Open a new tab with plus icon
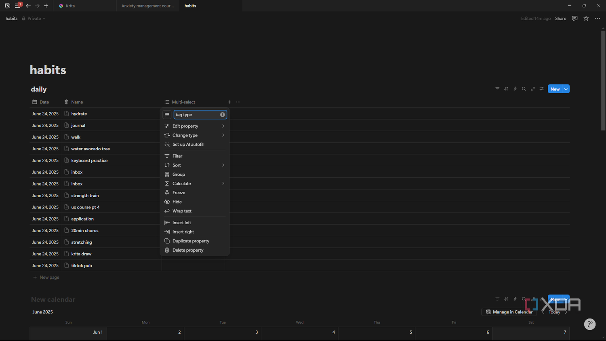 (46, 6)
